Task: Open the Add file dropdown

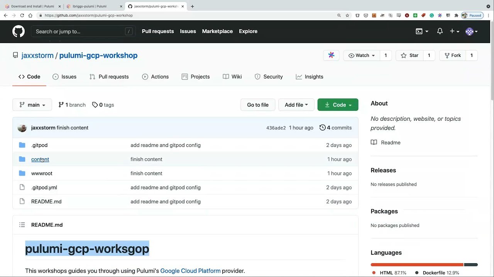Action: [296, 105]
